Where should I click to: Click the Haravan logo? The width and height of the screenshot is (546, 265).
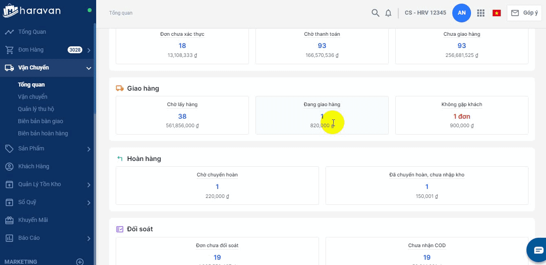pyautogui.click(x=32, y=11)
